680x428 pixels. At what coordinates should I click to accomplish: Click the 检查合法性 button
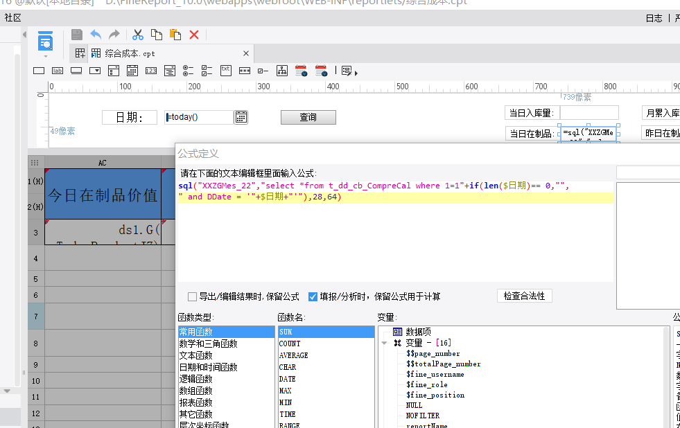pyautogui.click(x=524, y=296)
